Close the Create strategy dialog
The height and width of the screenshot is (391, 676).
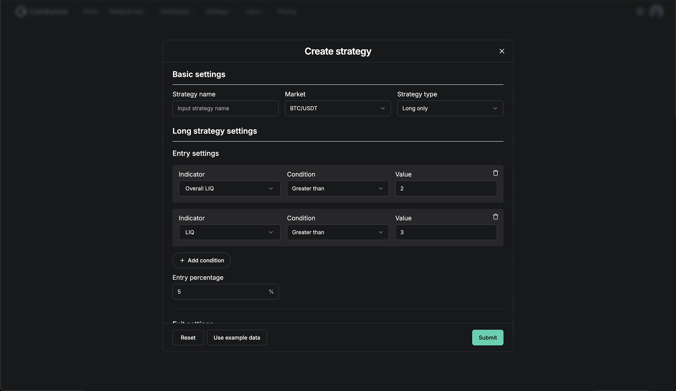point(502,51)
